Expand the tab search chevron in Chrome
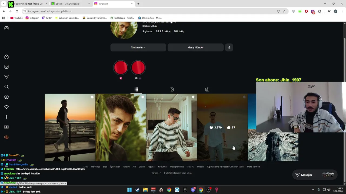Image resolution: width=346 pixels, height=194 pixels. [x=4, y=4]
